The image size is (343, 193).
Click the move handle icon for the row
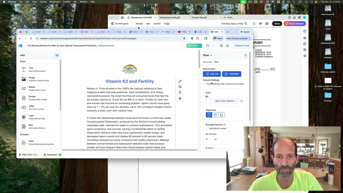[180, 98]
